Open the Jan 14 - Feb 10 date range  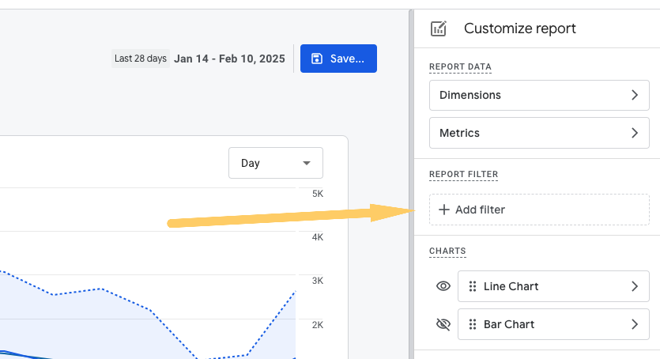point(229,59)
